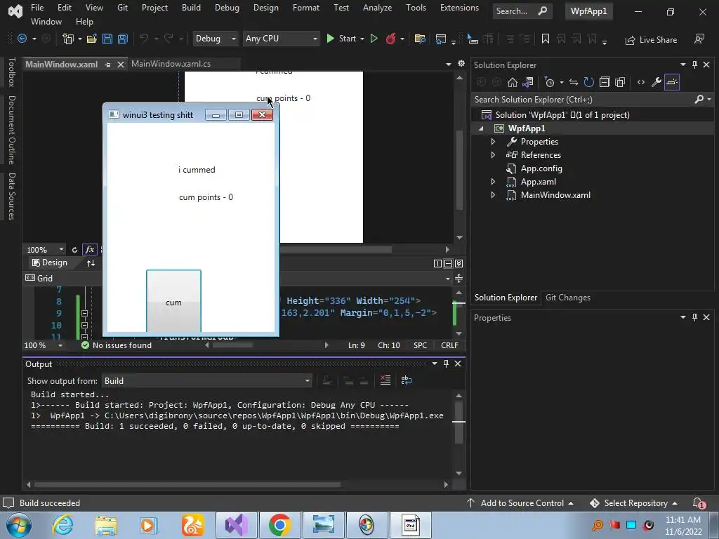719x539 pixels.
Task: Click the horizontal split pane icon
Action: point(448,263)
